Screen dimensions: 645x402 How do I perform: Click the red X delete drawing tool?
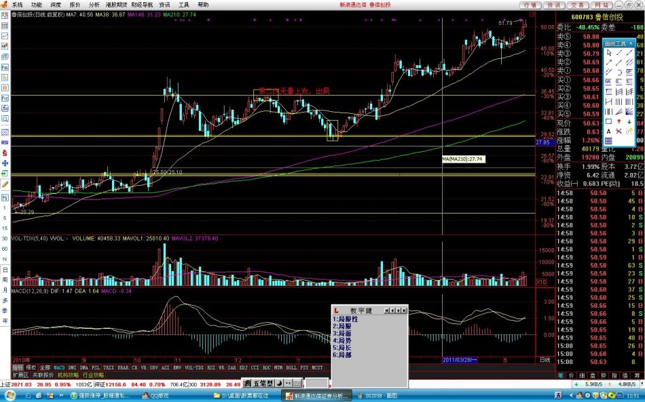[x=619, y=131]
